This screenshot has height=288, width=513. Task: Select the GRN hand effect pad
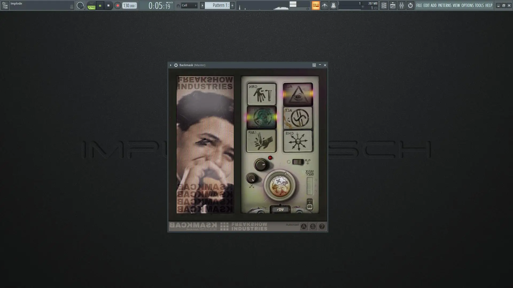pyautogui.click(x=262, y=94)
